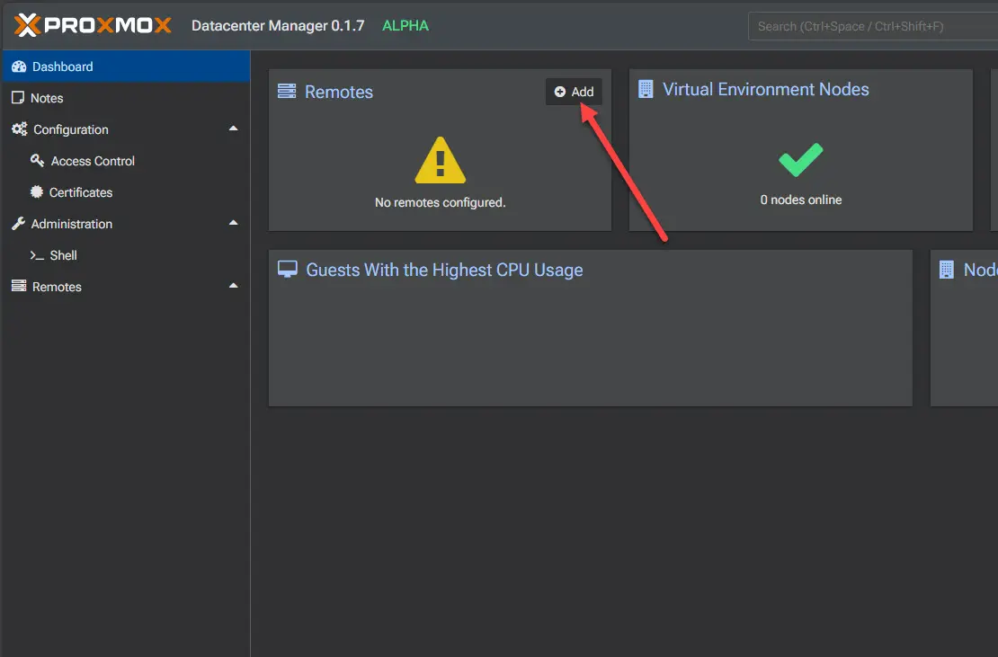This screenshot has width=998, height=657.
Task: Click the Configuration gears icon
Action: tap(19, 129)
